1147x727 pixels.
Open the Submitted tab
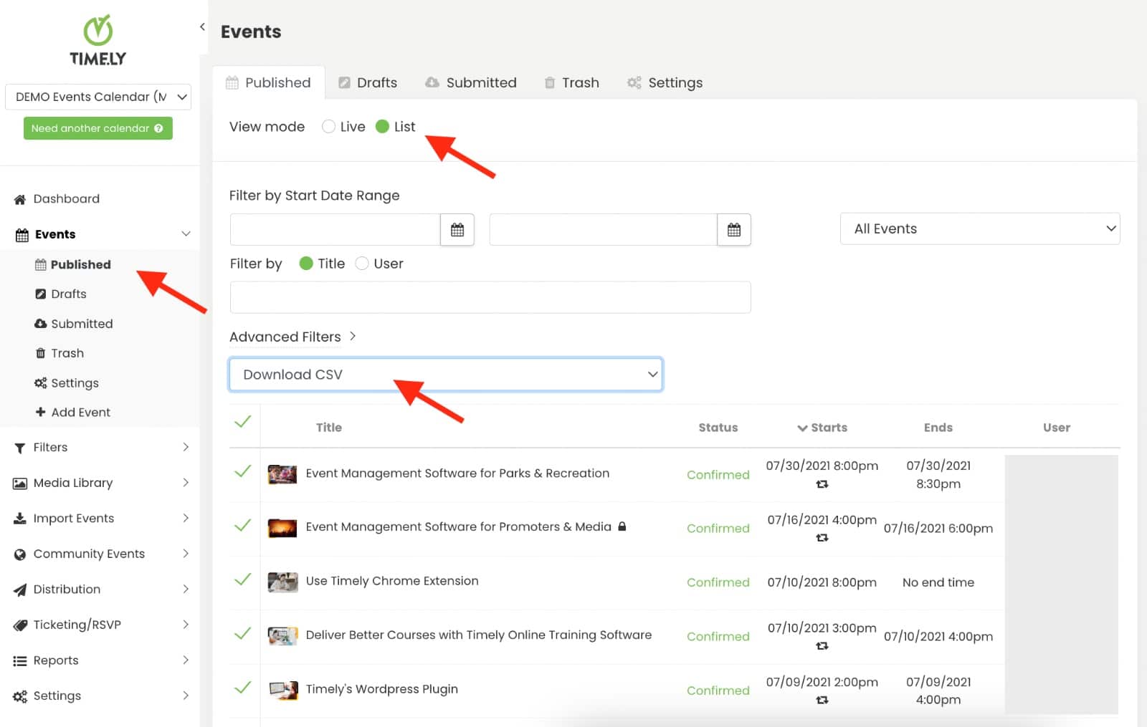471,83
